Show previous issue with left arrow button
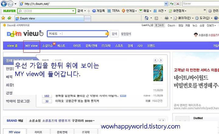 pyautogui.click(x=155, y=60)
